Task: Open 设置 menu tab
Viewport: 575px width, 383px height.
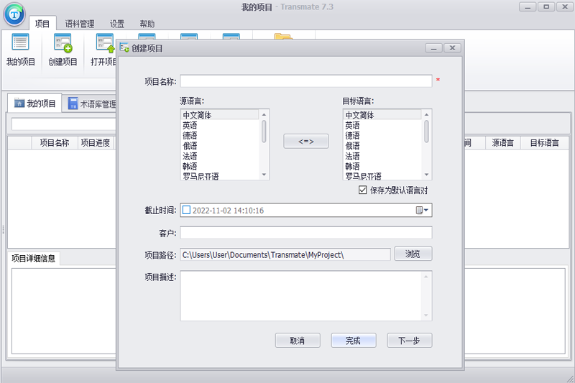Action: coord(117,24)
